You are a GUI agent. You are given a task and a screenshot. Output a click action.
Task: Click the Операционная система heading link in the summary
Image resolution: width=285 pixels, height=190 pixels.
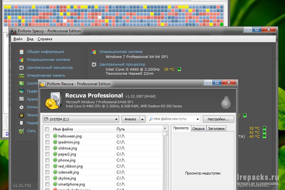pyautogui.click(x=121, y=52)
